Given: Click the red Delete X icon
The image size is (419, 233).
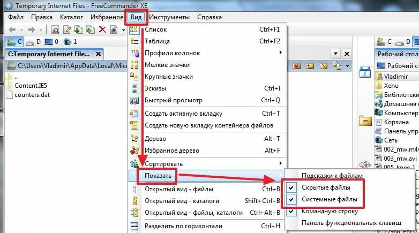Looking at the screenshot, I should pyautogui.click(x=102, y=29).
